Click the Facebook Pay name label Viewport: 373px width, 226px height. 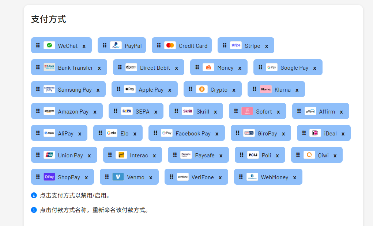193,134
